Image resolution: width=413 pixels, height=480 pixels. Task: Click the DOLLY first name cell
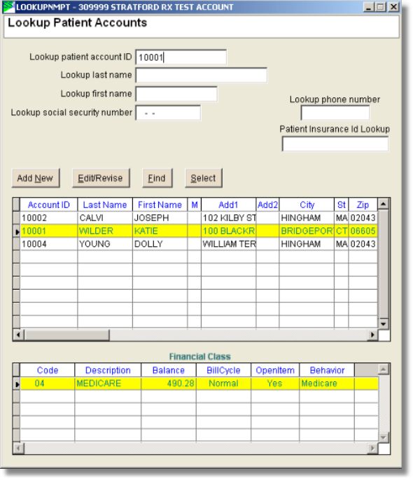[160, 244]
